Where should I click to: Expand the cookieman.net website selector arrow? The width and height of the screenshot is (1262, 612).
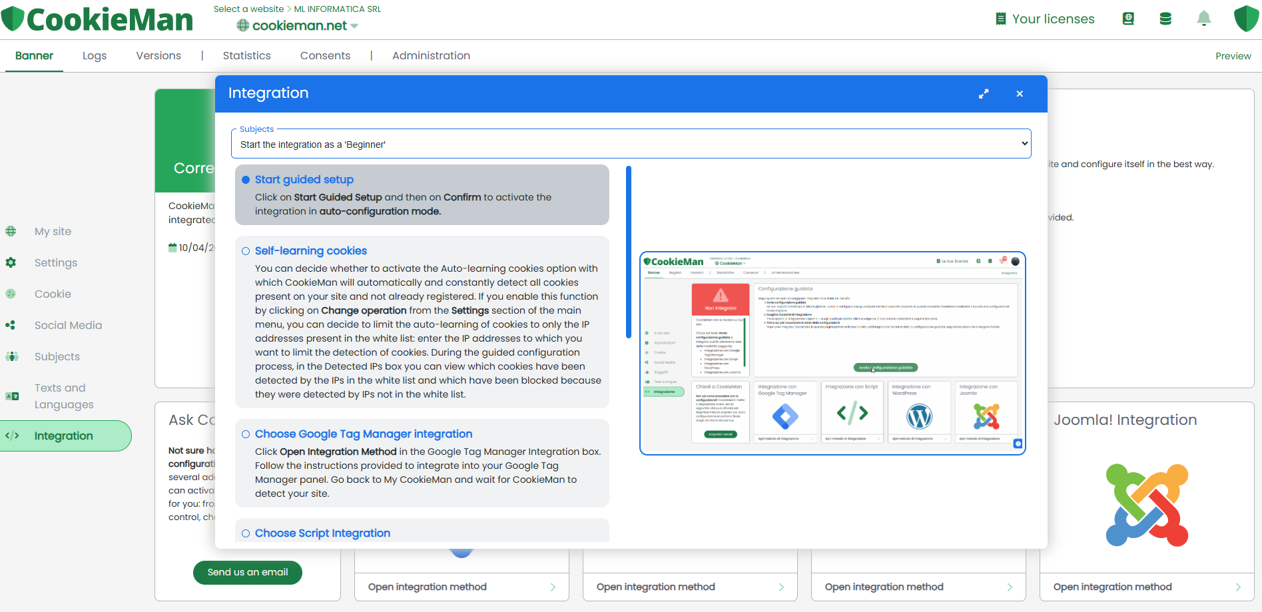coord(354,26)
